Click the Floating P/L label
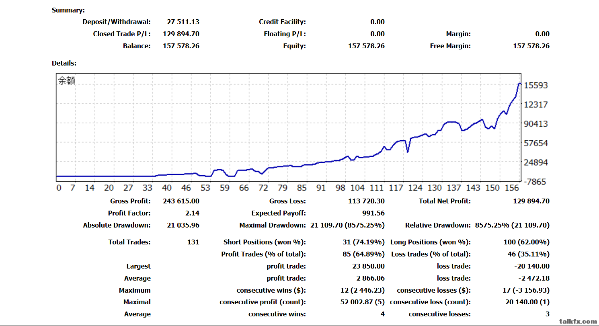599x326 pixels. (x=285, y=34)
